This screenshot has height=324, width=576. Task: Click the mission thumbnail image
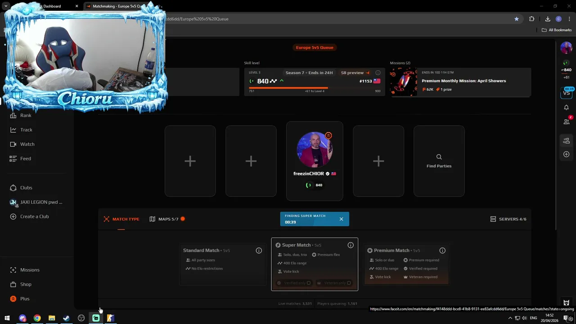pos(404,82)
